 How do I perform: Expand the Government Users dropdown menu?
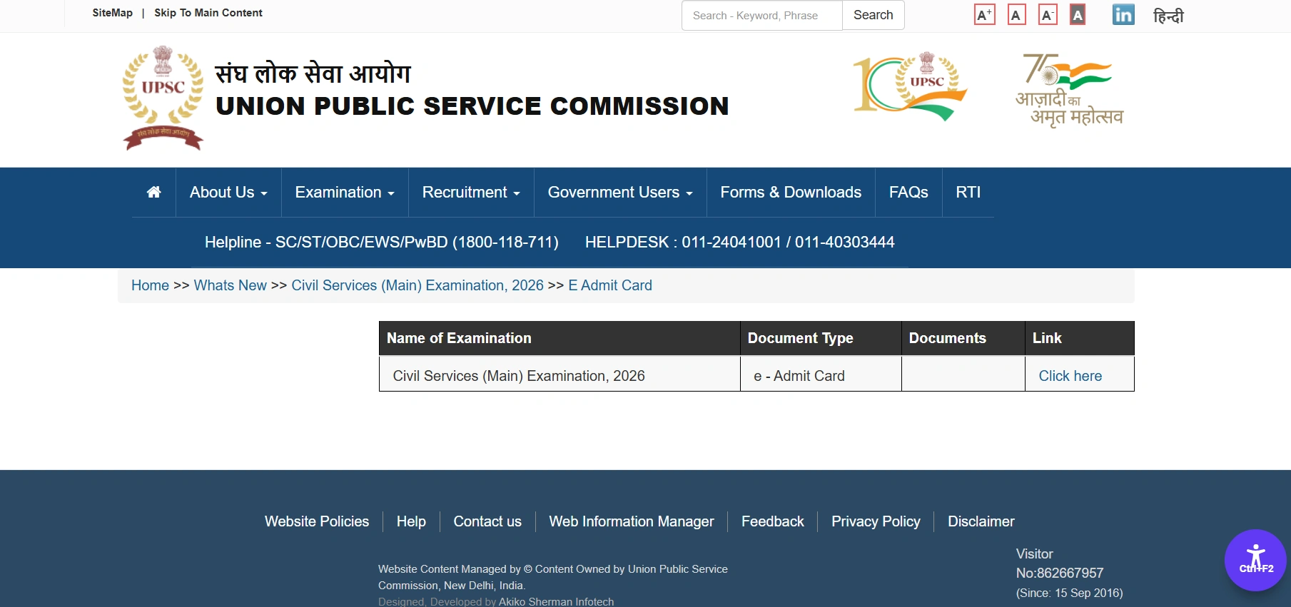tap(620, 193)
